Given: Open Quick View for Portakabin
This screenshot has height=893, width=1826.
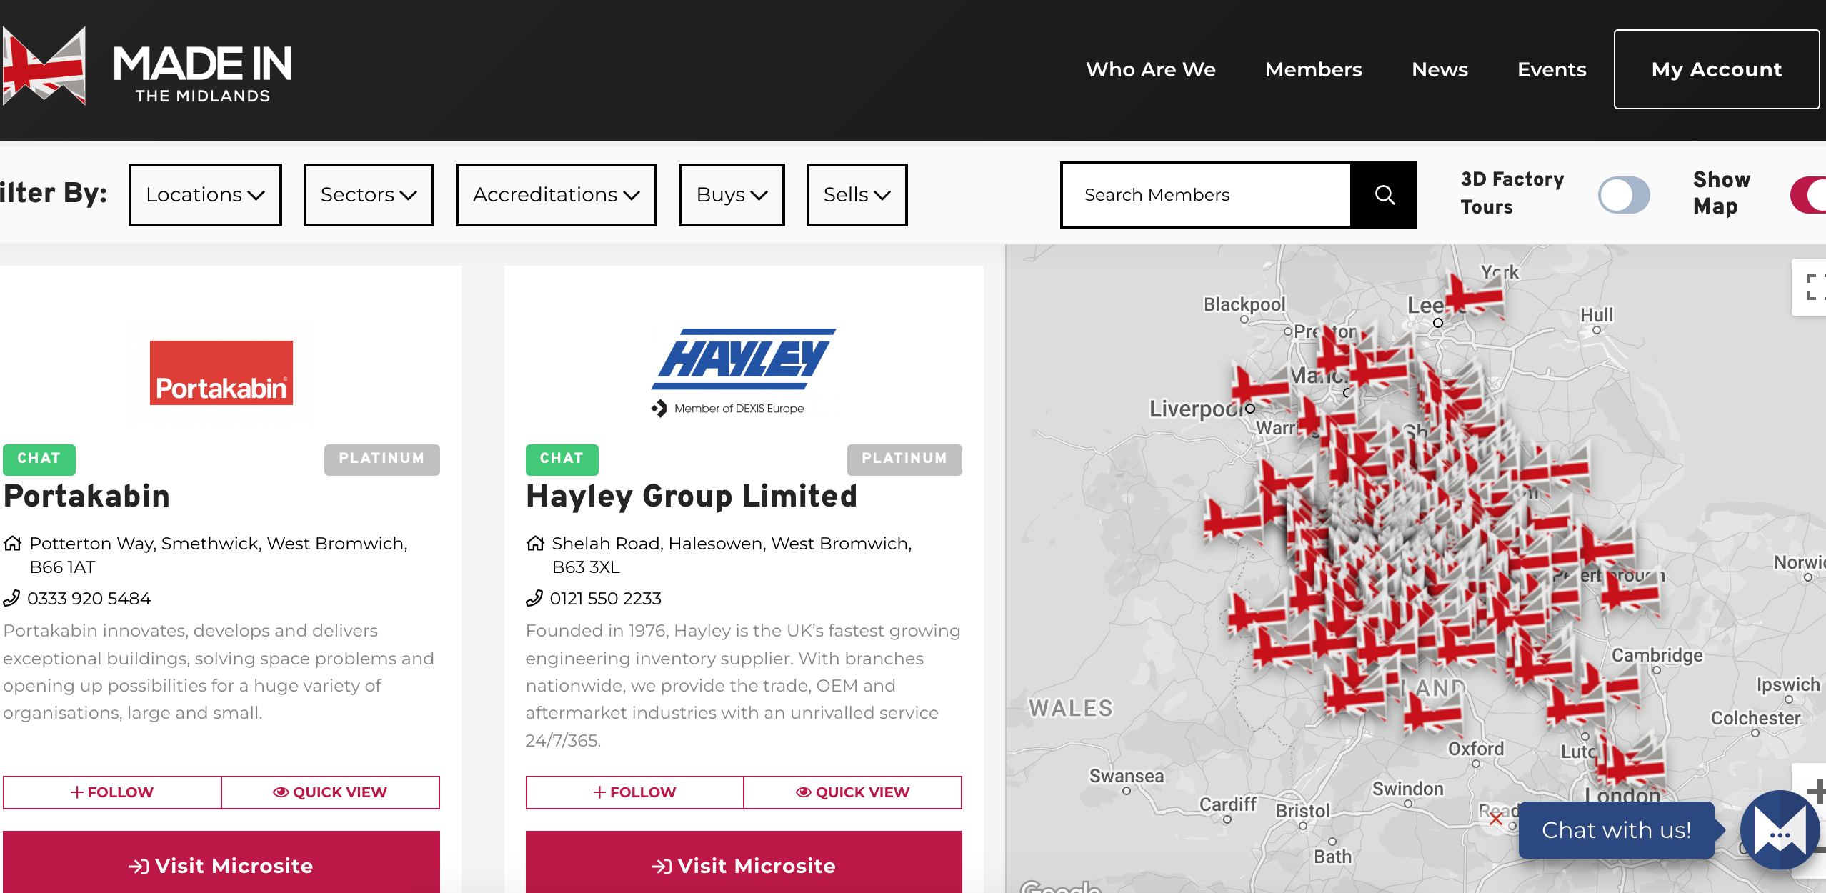Looking at the screenshot, I should 330,792.
